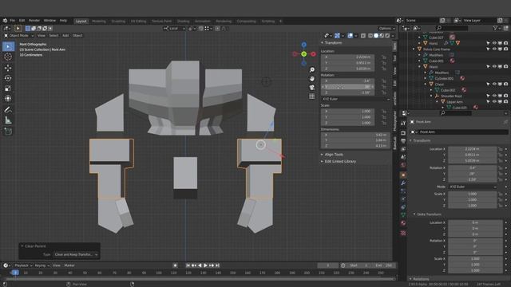Open the Modifier wrench properties tab
Screen dimensions: 511x287
pyautogui.click(x=403, y=183)
